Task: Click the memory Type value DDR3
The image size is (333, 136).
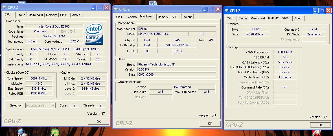Action: coord(256,30)
